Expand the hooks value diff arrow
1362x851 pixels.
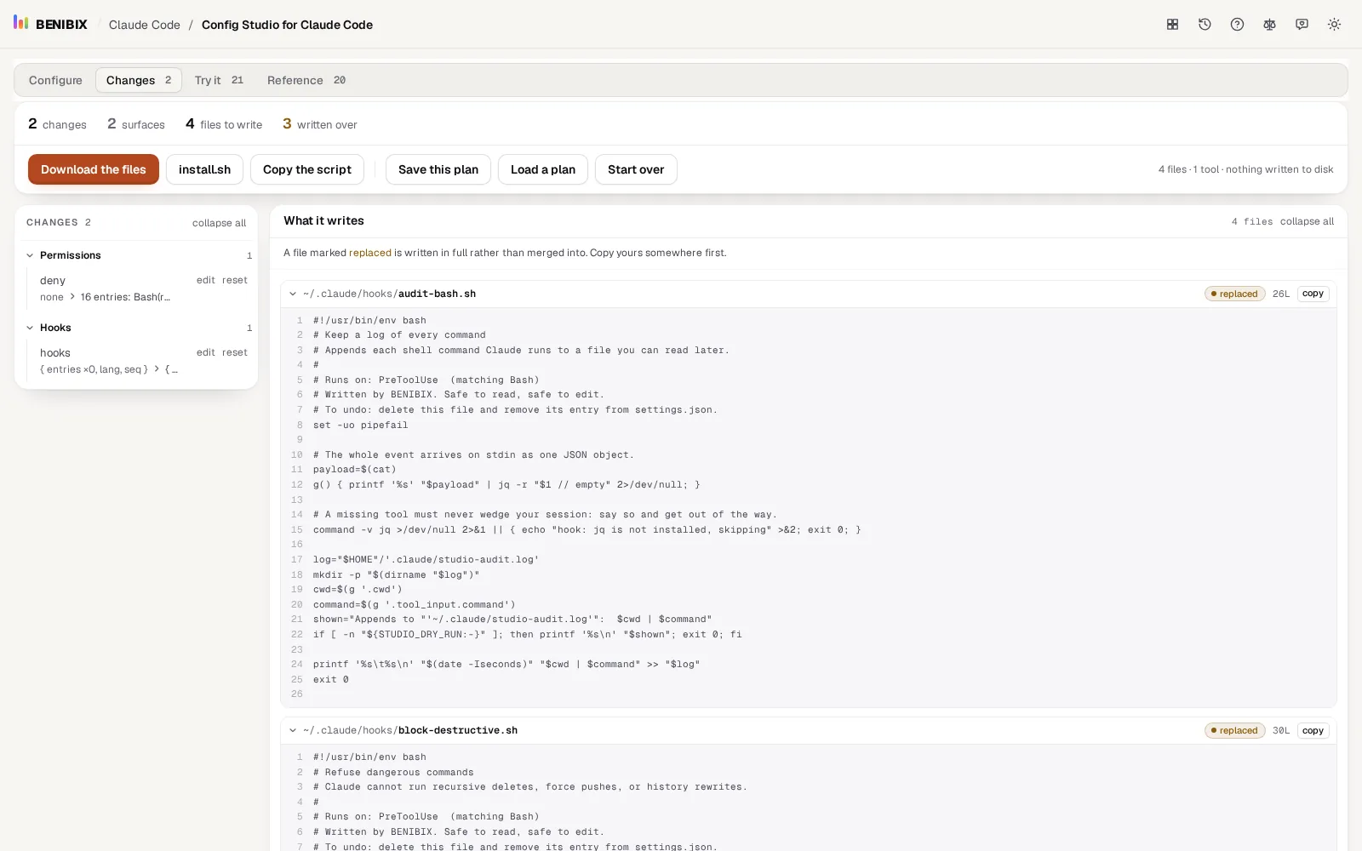click(157, 369)
